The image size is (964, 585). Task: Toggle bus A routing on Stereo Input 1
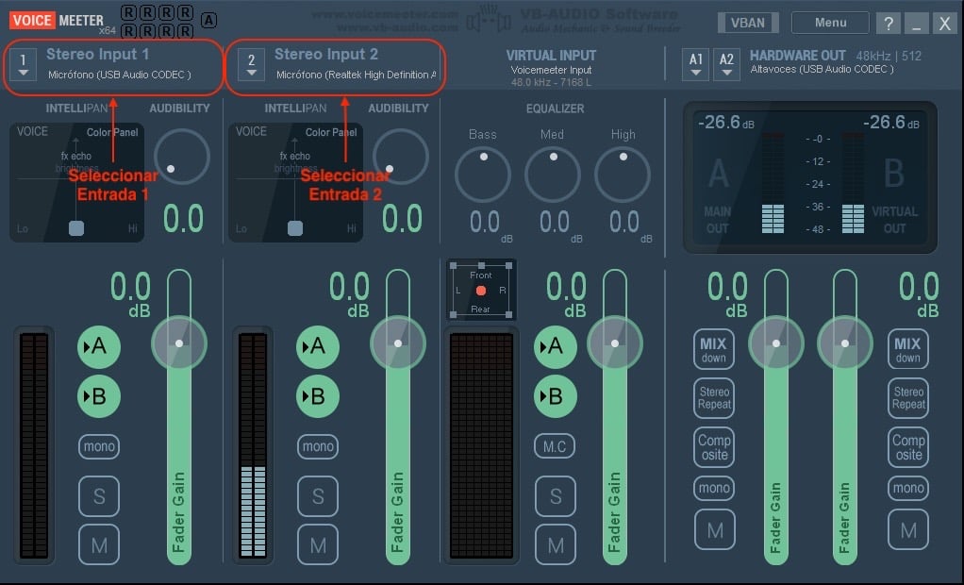(x=98, y=346)
